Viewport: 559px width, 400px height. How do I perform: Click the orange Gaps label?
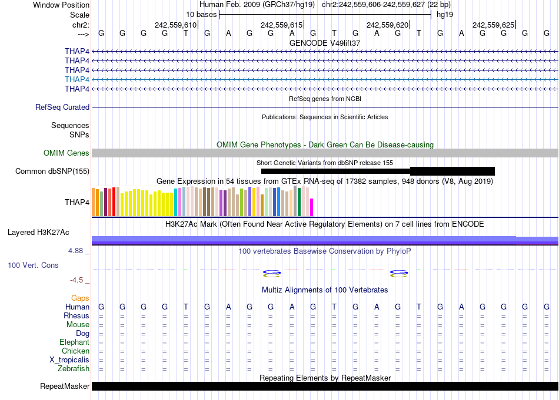pos(80,298)
